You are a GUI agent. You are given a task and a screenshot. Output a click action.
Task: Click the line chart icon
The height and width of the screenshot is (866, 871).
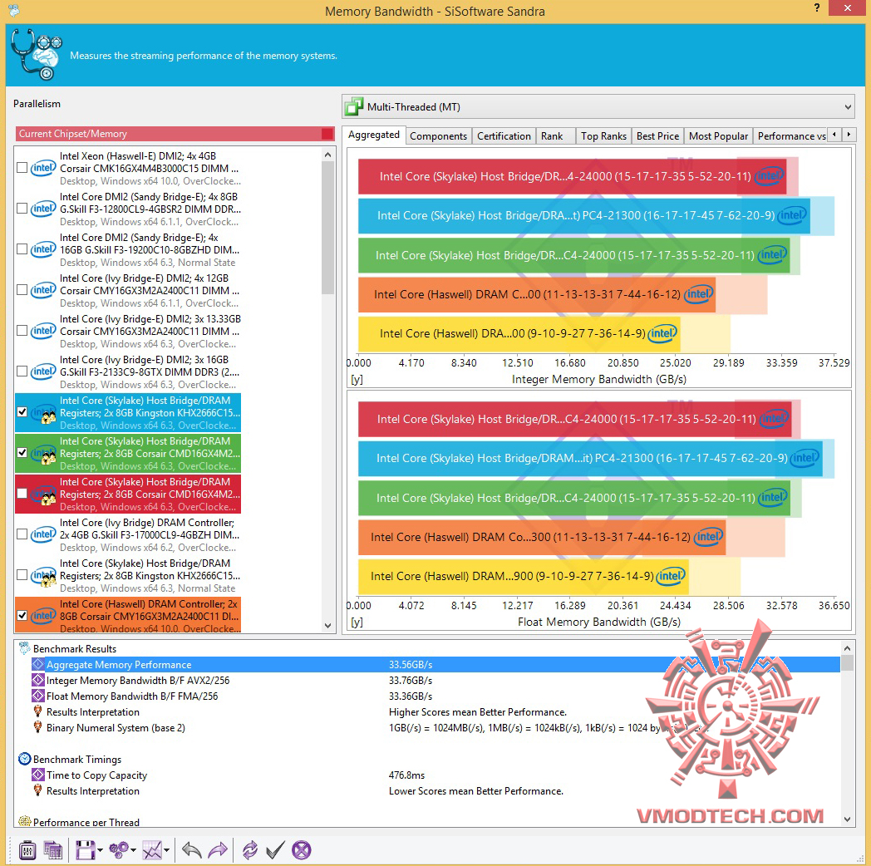[x=152, y=850]
